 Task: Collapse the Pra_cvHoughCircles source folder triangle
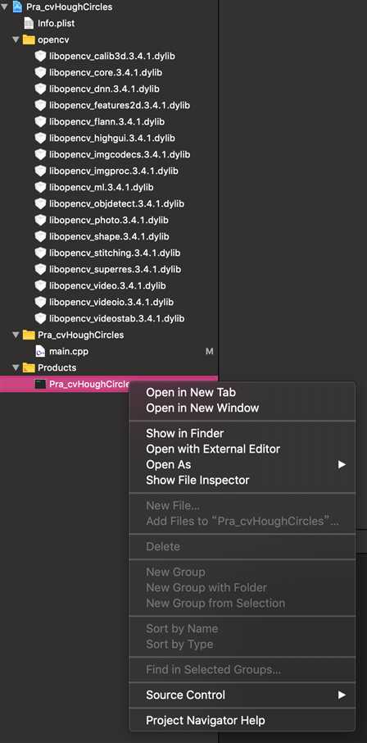16,335
